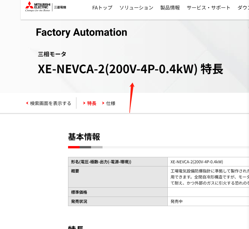Open the FAトップ menu item
The image size is (249, 229).
tap(102, 8)
